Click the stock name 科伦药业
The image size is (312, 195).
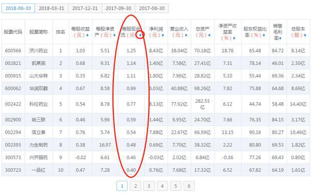(x=38, y=104)
